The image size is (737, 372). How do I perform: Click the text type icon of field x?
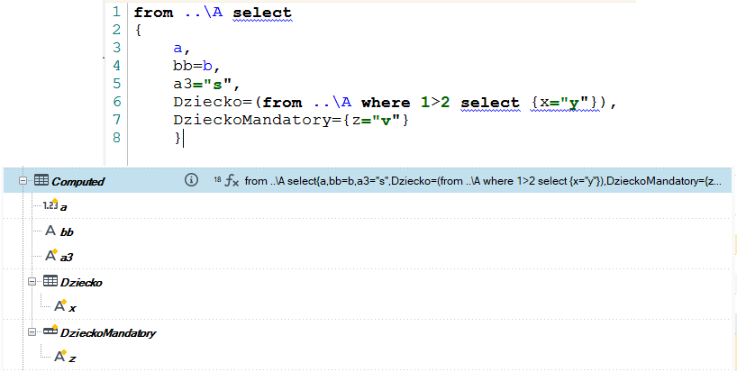(59, 305)
